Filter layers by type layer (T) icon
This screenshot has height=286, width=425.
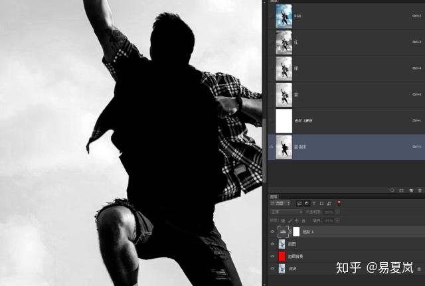coord(314,204)
